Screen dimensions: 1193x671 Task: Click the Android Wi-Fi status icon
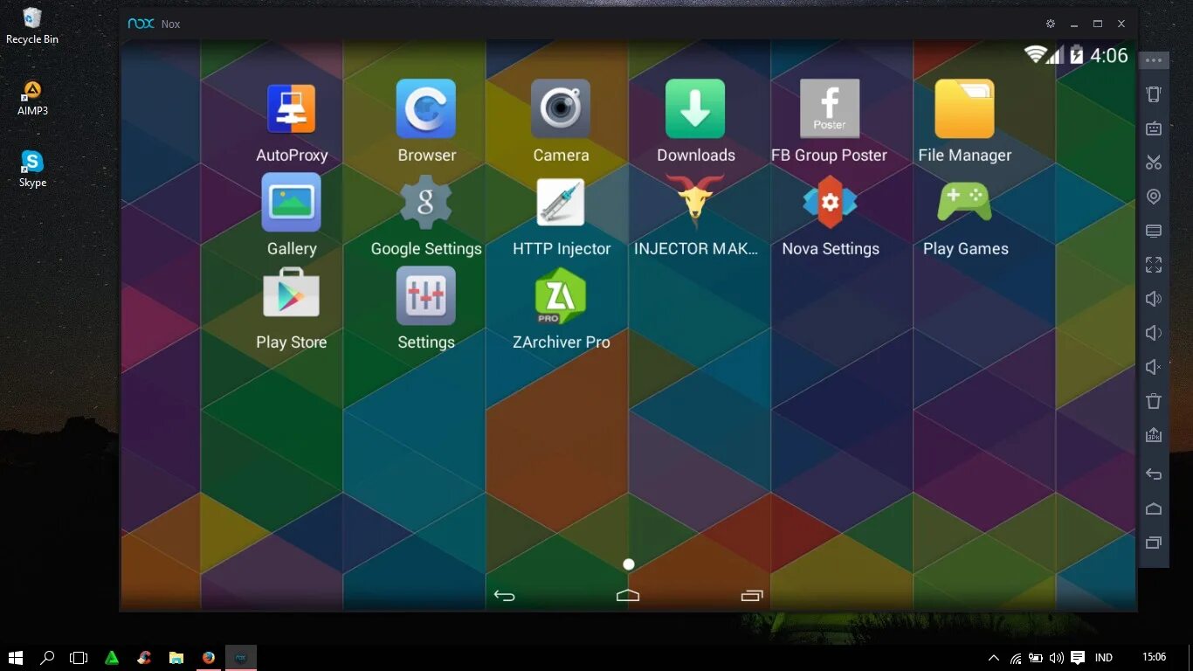point(1036,55)
